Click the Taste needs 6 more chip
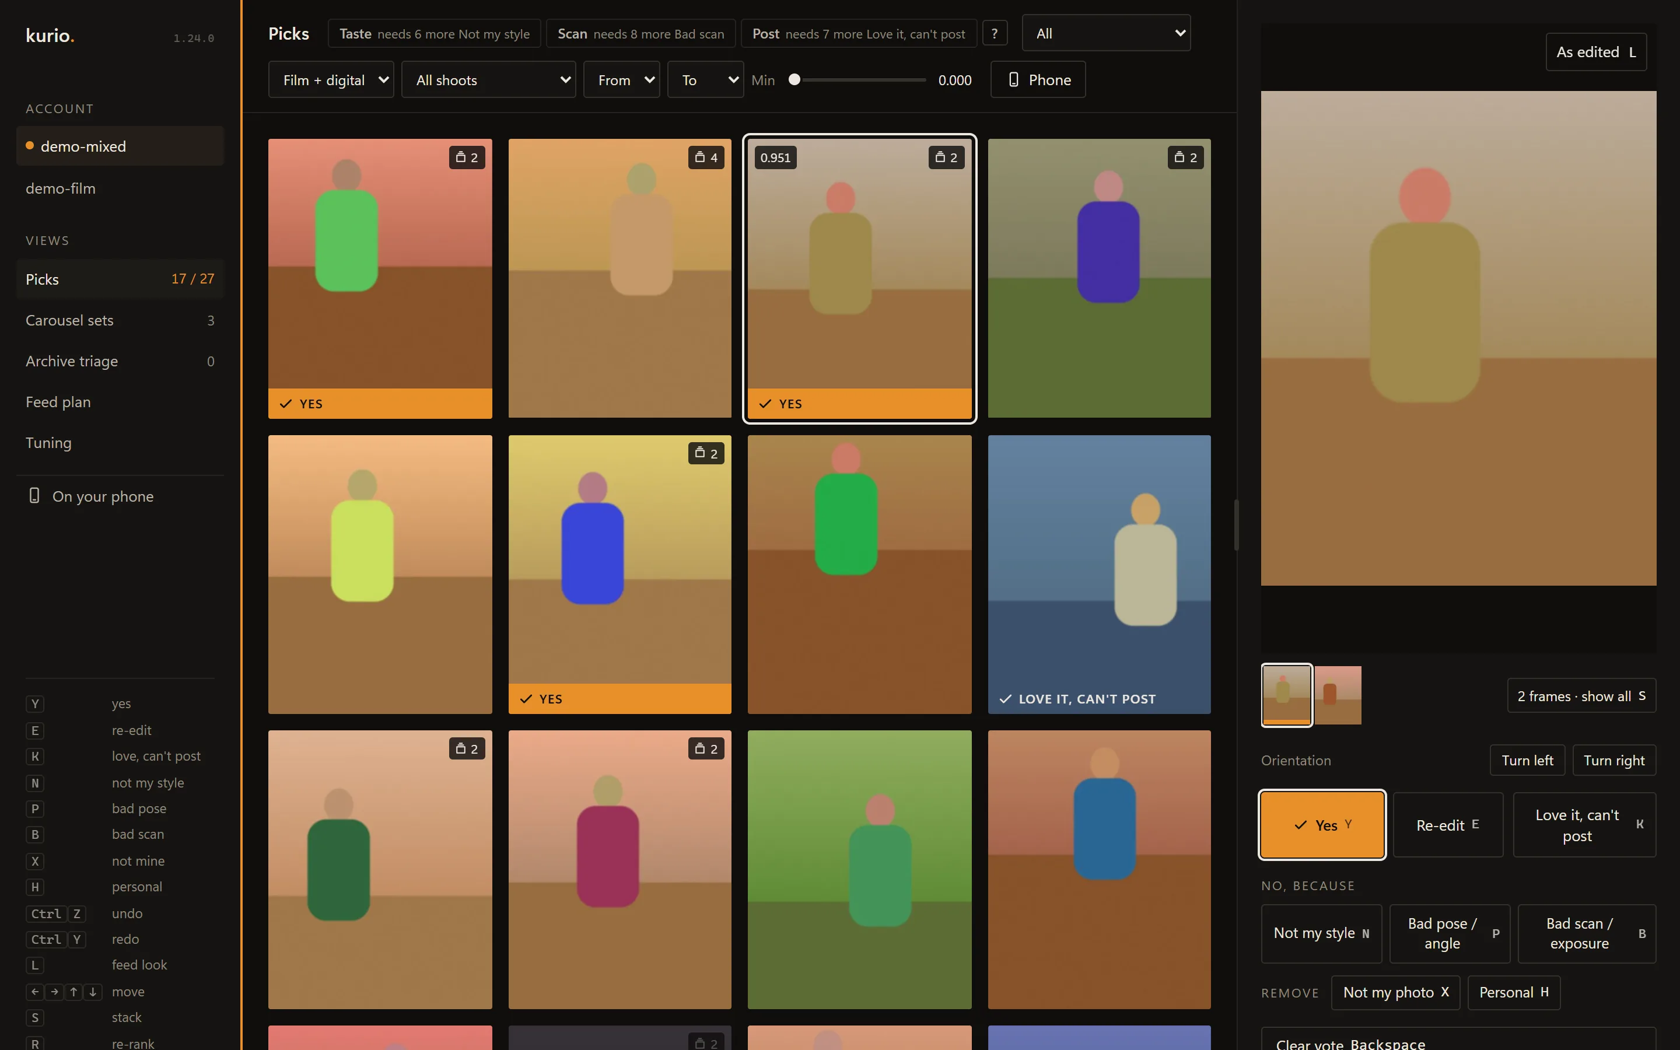Image resolution: width=1680 pixels, height=1050 pixels. [x=435, y=33]
